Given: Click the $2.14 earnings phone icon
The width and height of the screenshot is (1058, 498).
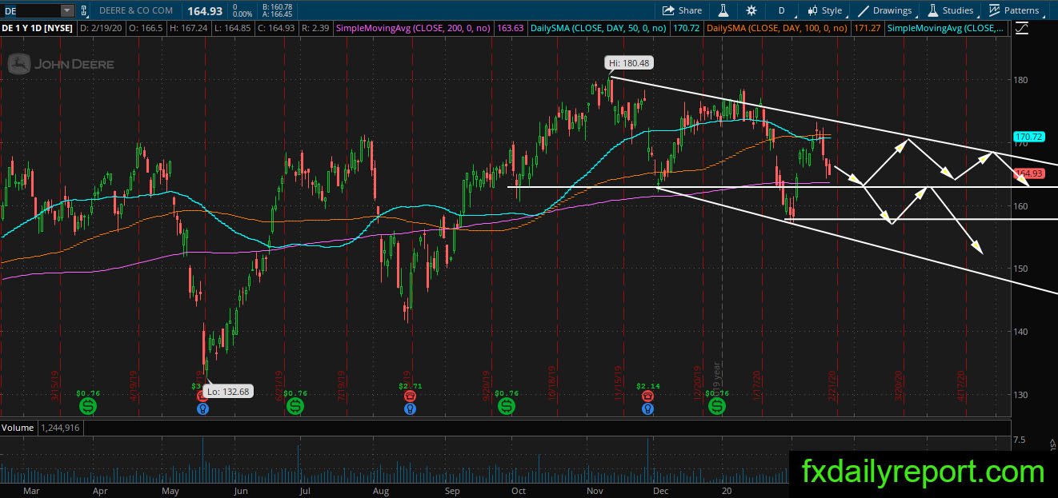Looking at the screenshot, I should click(647, 395).
